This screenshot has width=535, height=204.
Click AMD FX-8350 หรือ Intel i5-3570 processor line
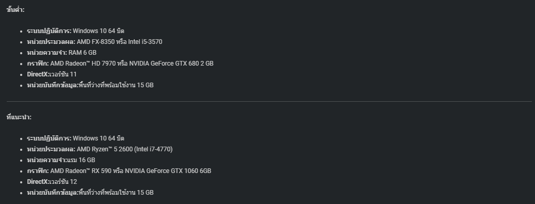[x=95, y=42]
